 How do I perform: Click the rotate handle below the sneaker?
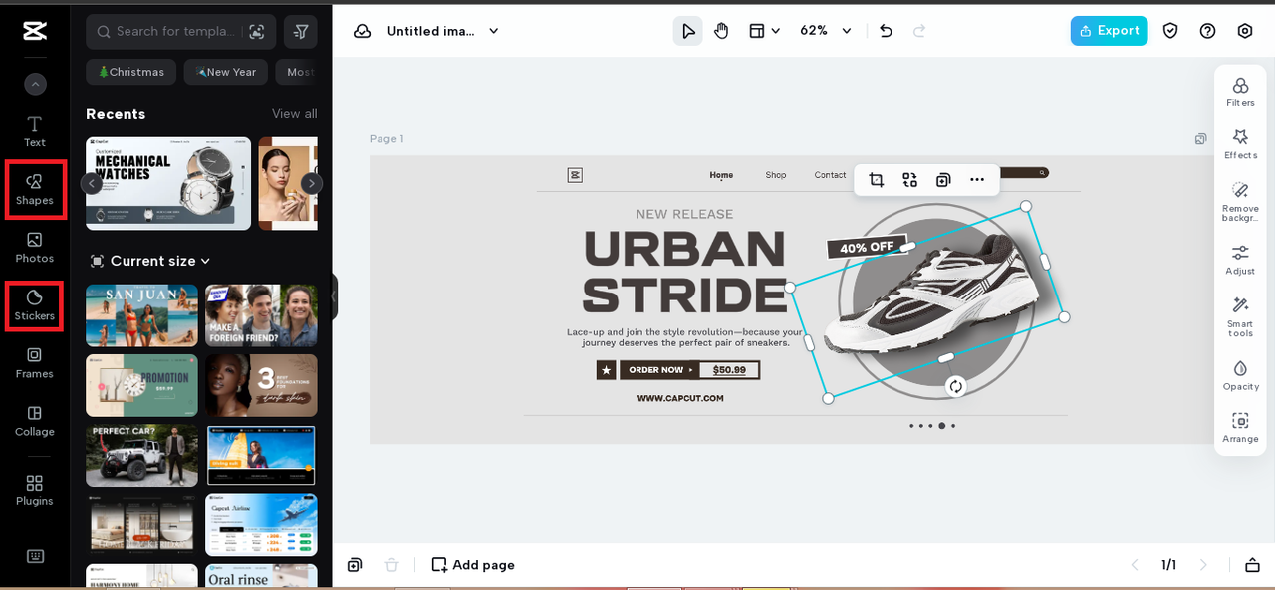(956, 387)
